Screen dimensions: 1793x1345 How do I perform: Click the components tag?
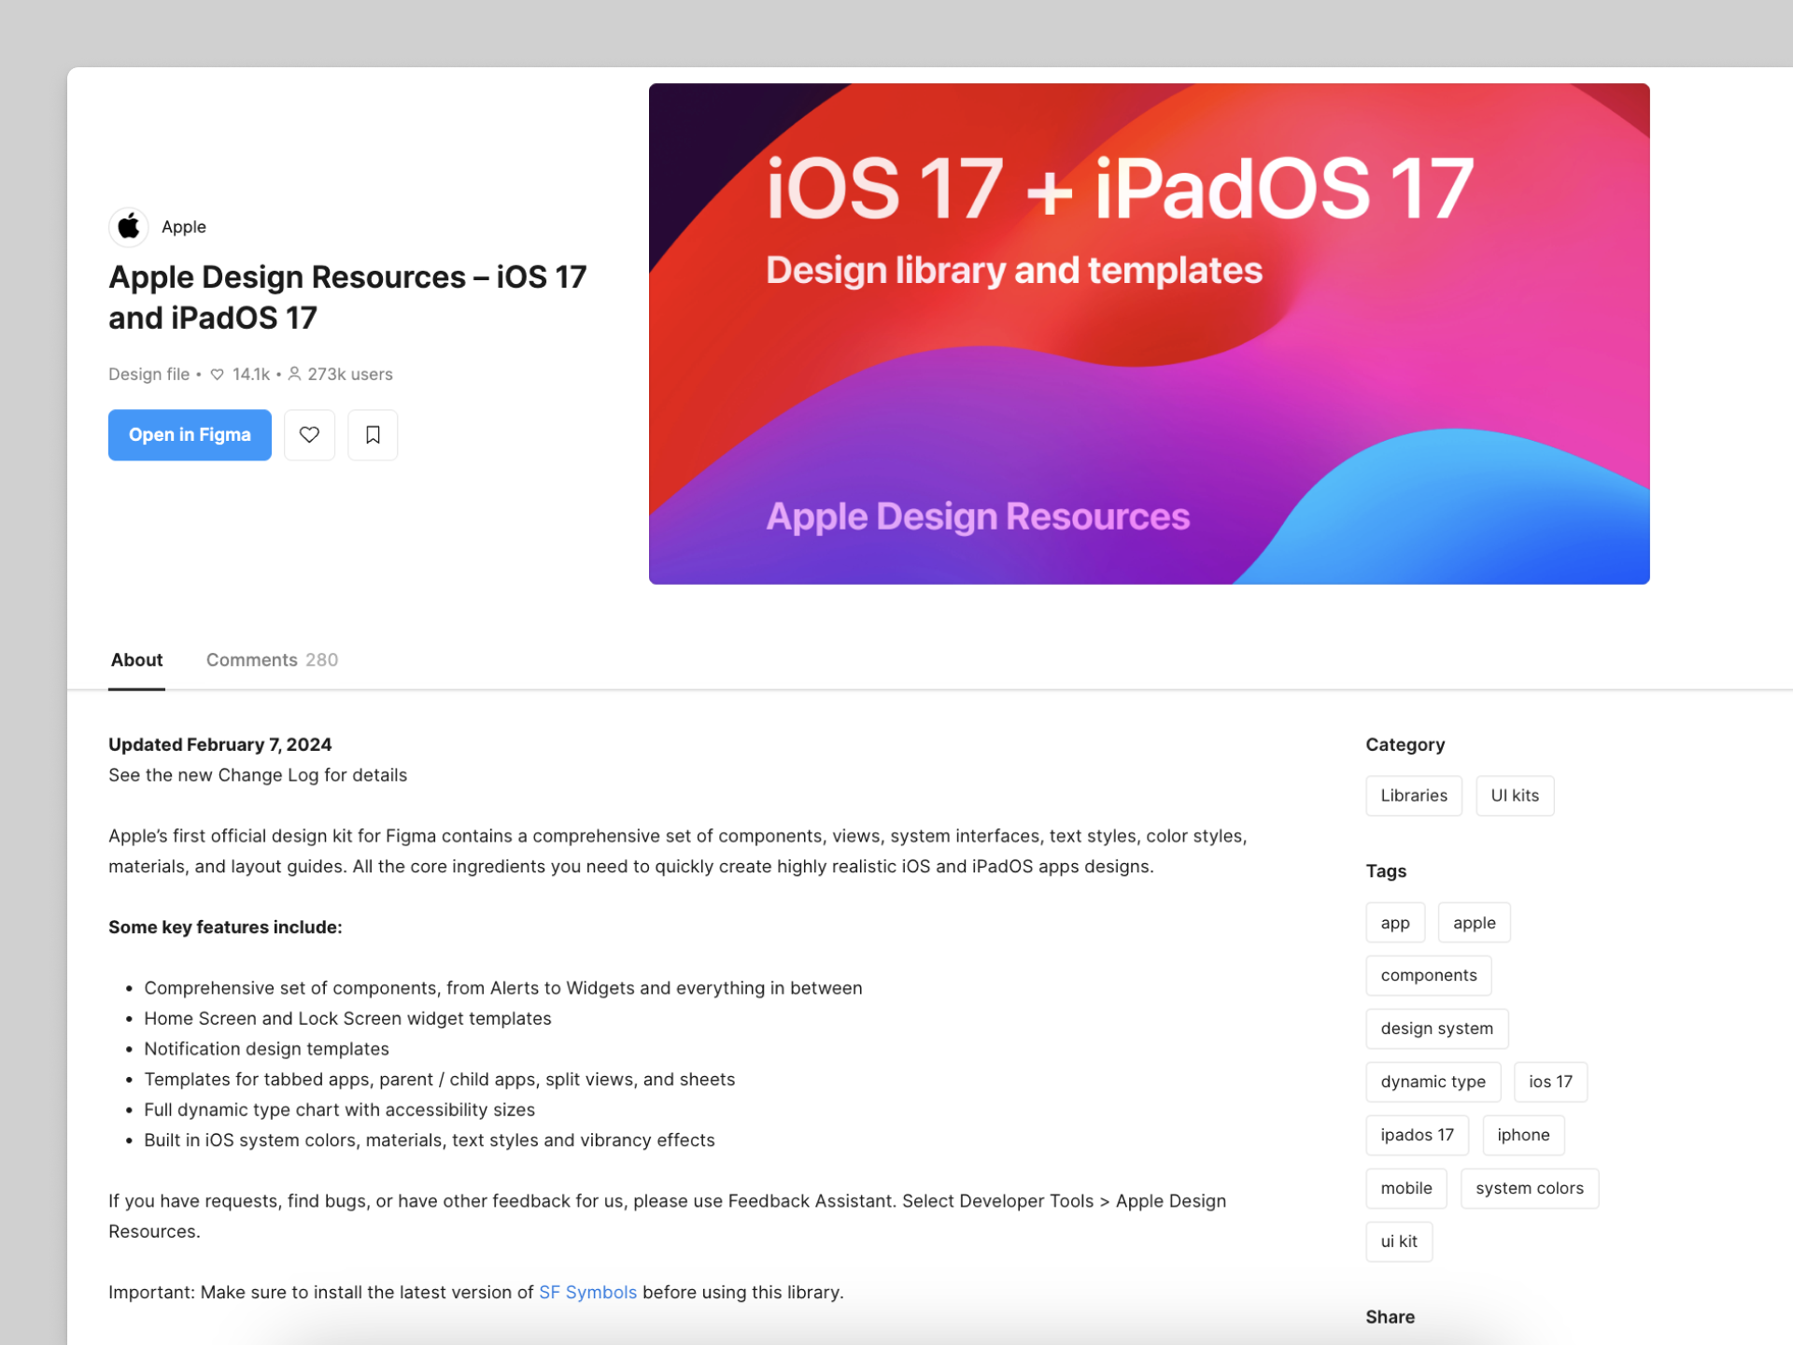1428,975
